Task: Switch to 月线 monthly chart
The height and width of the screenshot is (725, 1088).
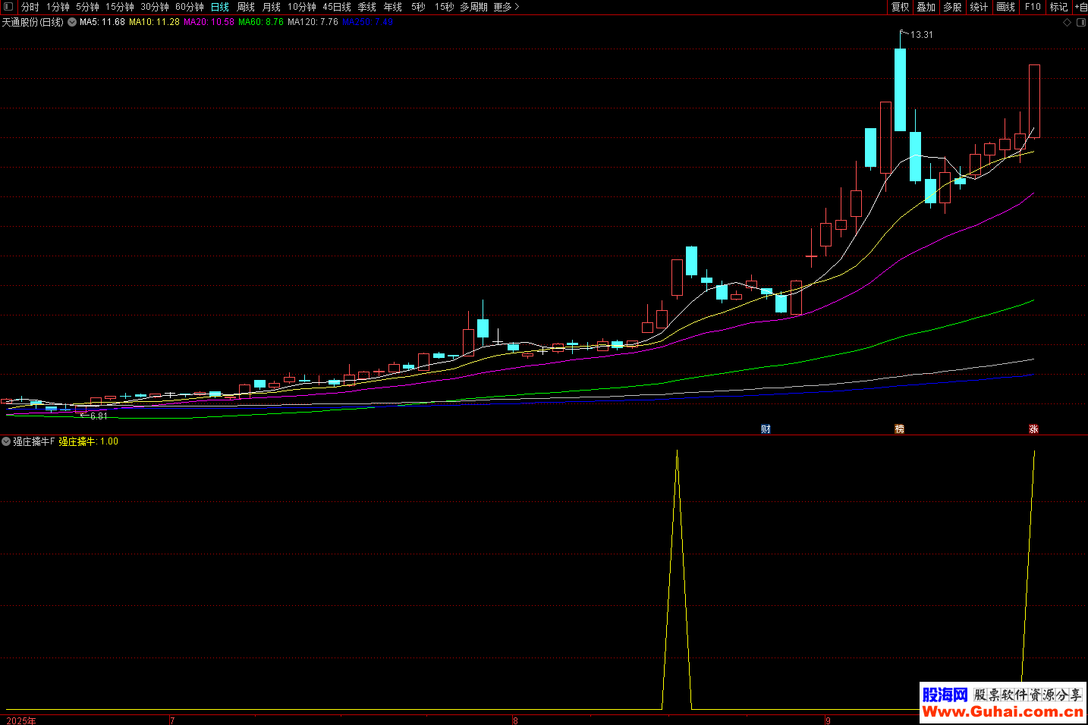Action: coord(272,7)
